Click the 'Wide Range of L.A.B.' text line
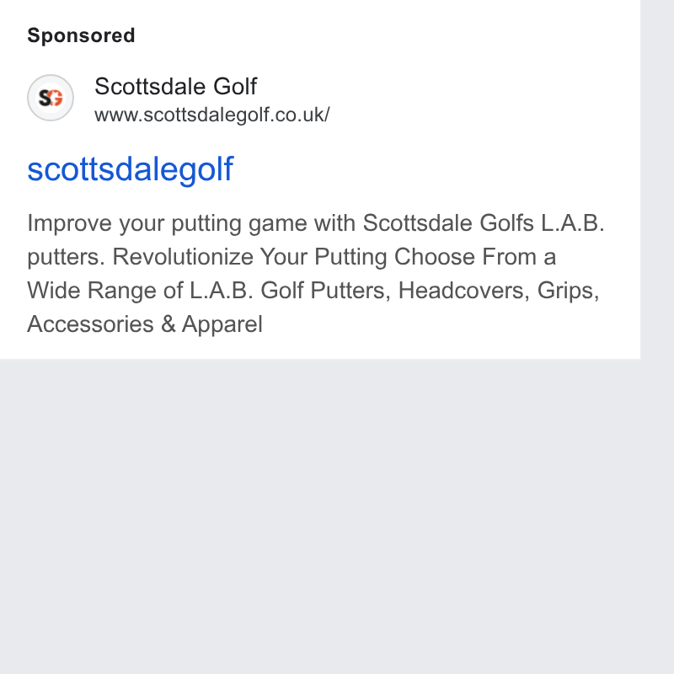 click(x=140, y=291)
